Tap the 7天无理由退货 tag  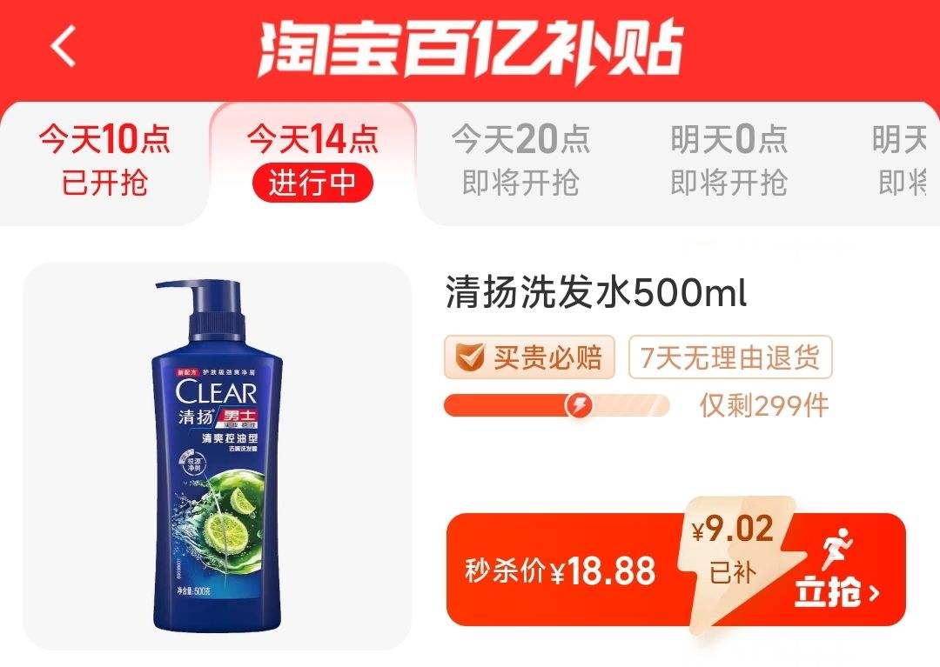[730, 357]
